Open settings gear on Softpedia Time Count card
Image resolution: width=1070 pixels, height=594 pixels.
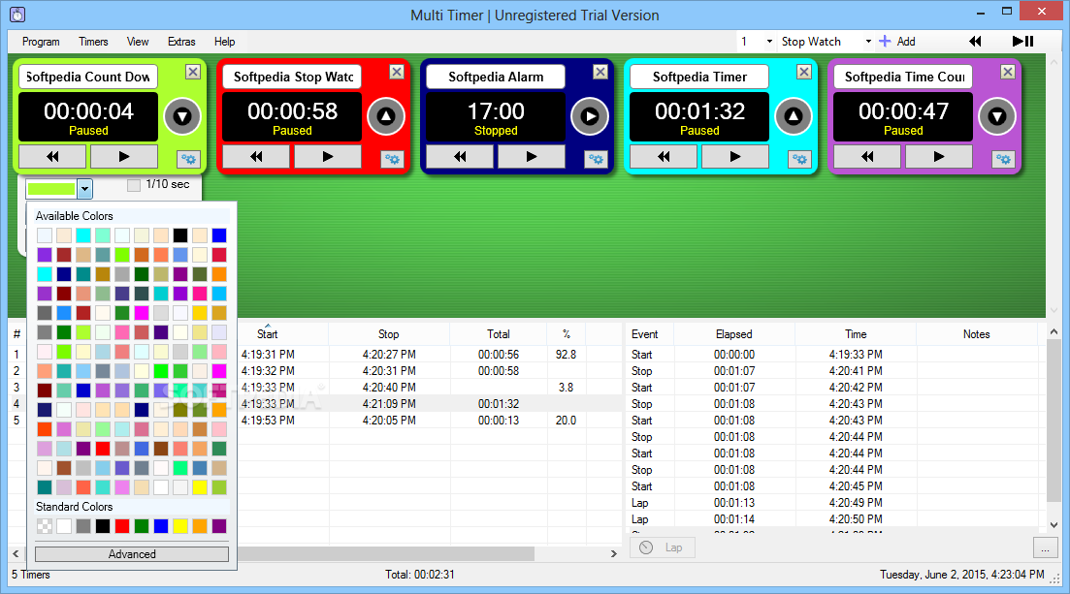click(1003, 160)
